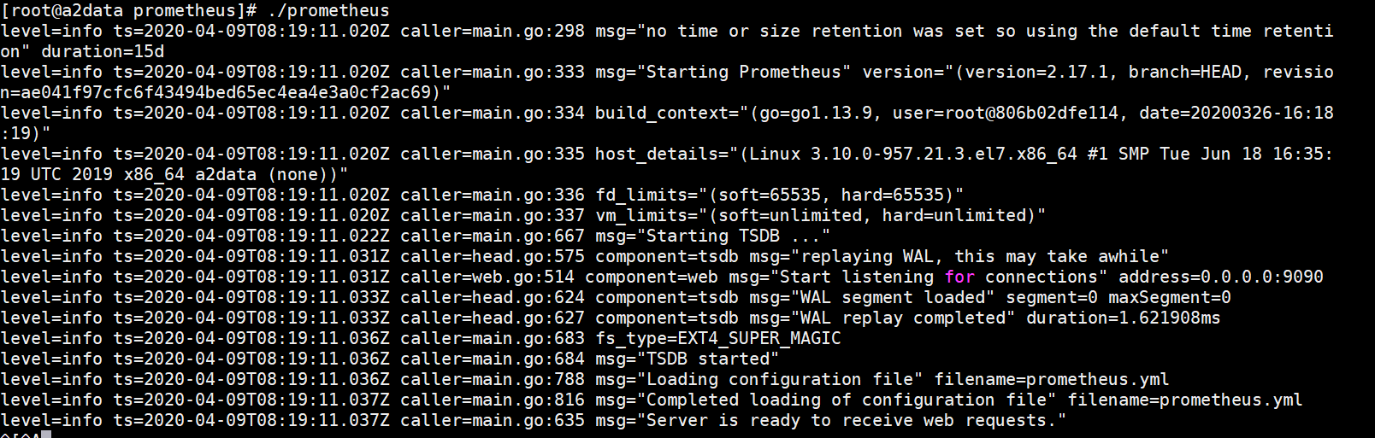Click the highlighted "for" keyword
Image resolution: width=1375 pixels, height=438 pixels.
(959, 277)
